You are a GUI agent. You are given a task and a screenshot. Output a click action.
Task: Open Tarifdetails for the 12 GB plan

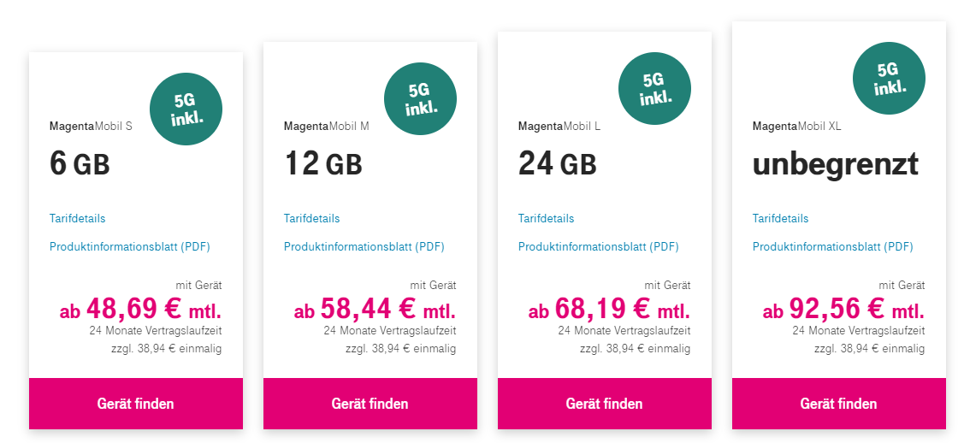click(x=312, y=218)
